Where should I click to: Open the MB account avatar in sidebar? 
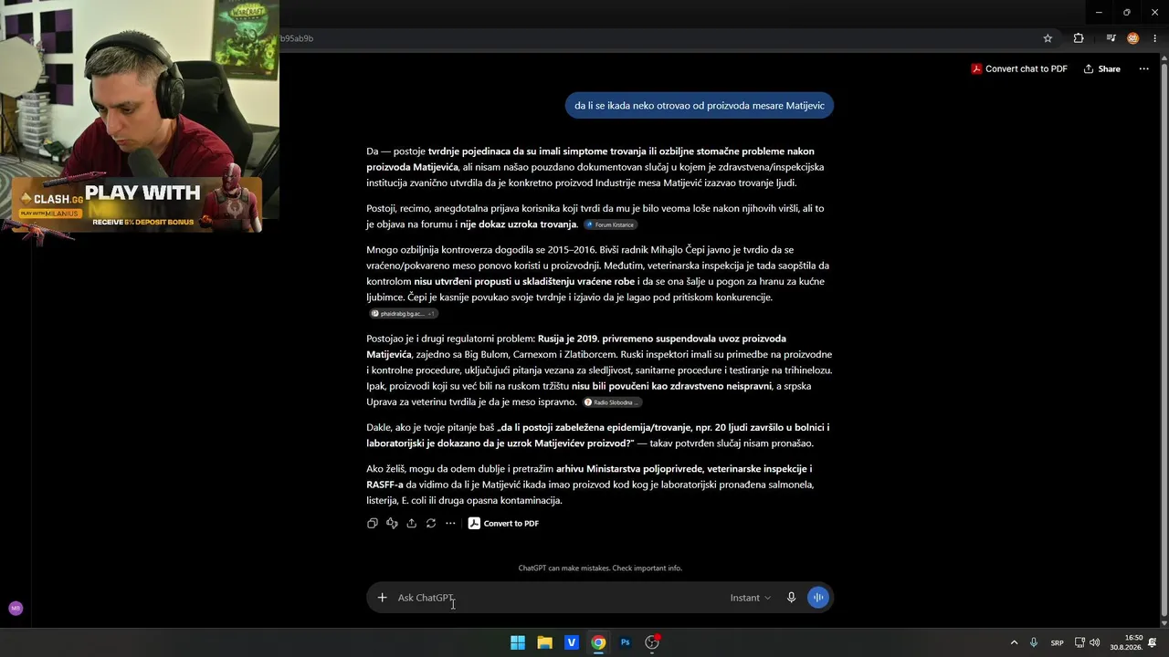(16, 608)
